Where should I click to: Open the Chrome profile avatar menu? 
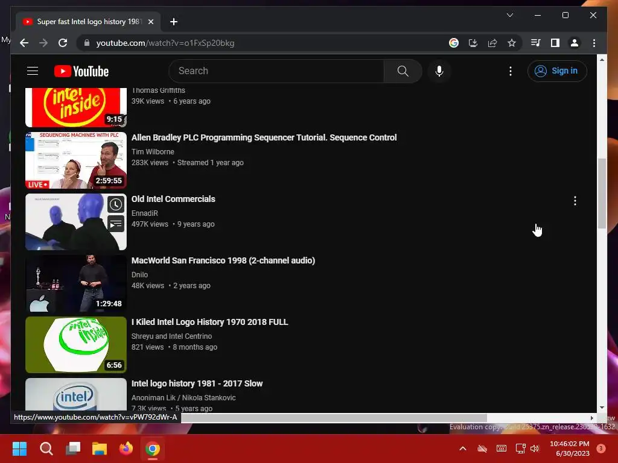[x=575, y=43]
